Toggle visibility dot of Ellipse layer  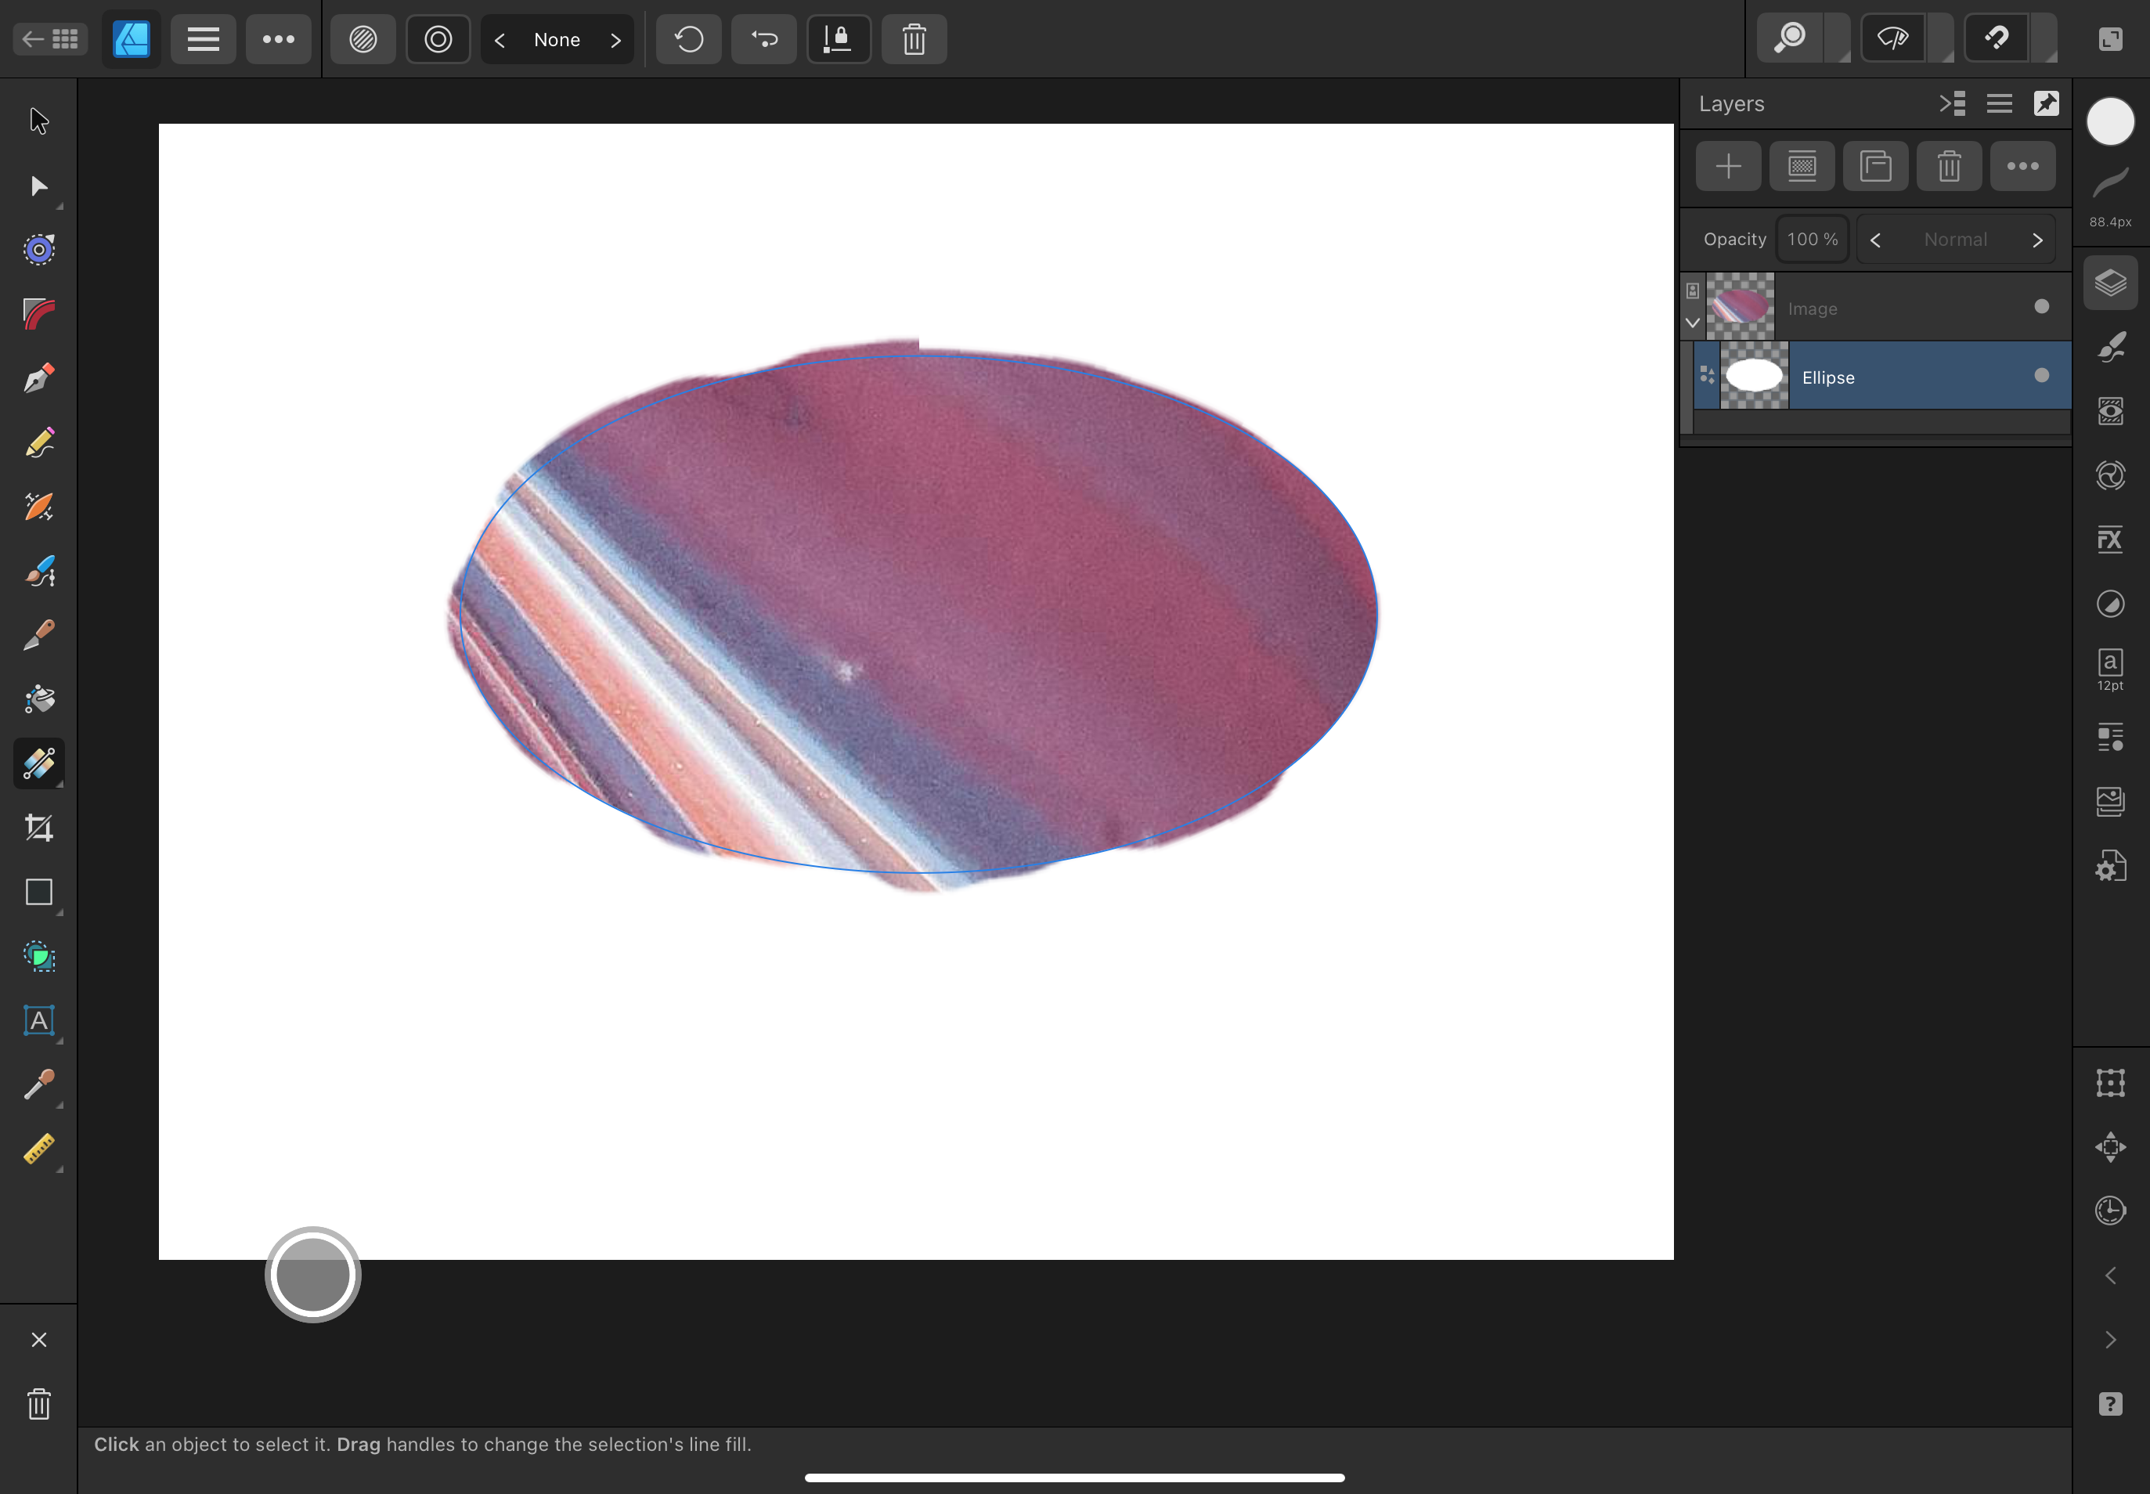point(2041,377)
